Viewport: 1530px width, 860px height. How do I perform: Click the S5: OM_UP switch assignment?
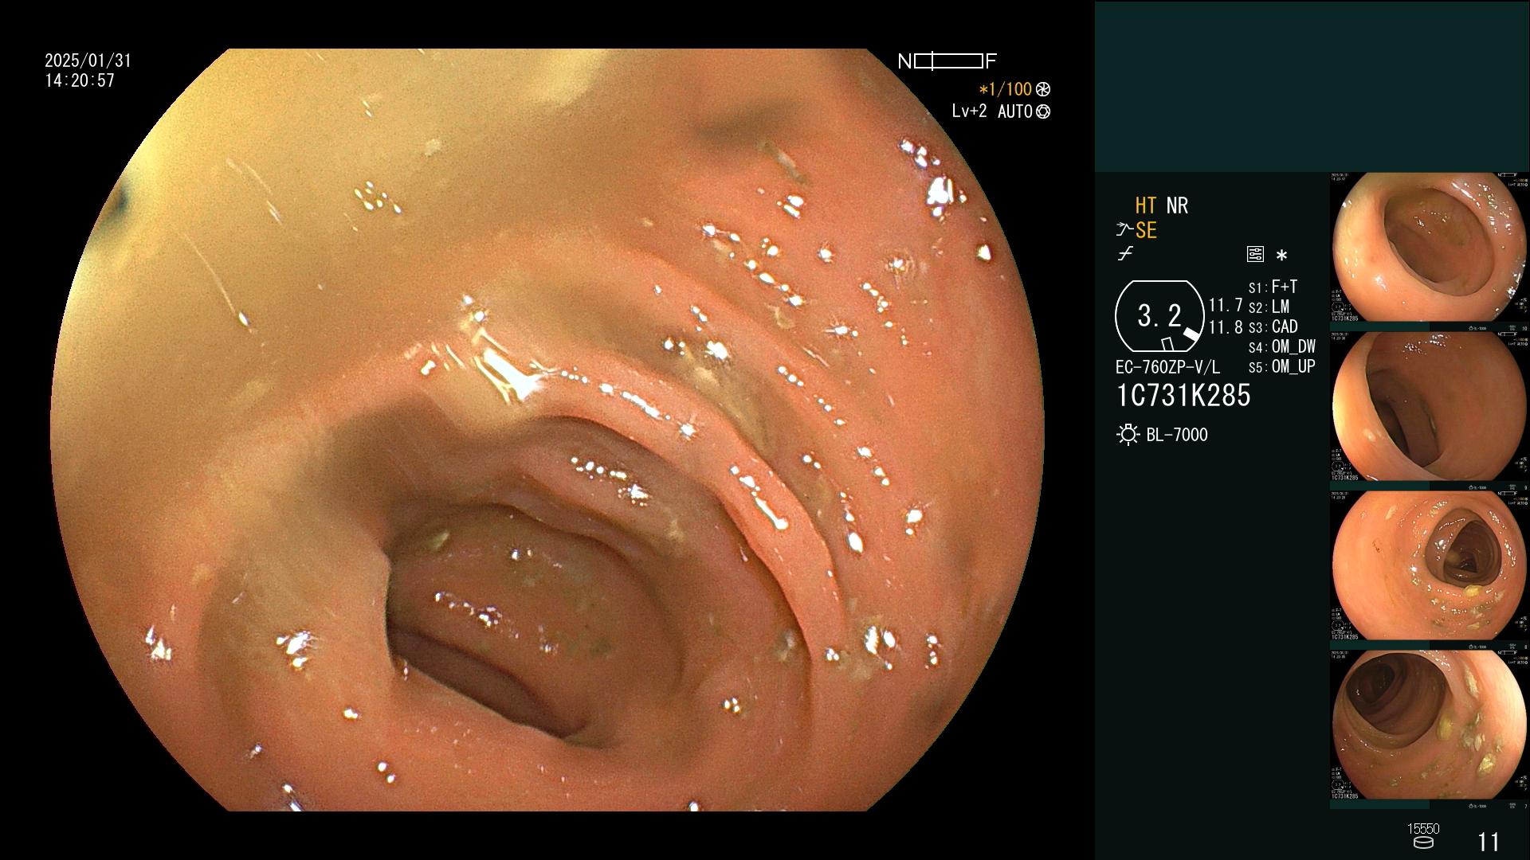click(1282, 367)
